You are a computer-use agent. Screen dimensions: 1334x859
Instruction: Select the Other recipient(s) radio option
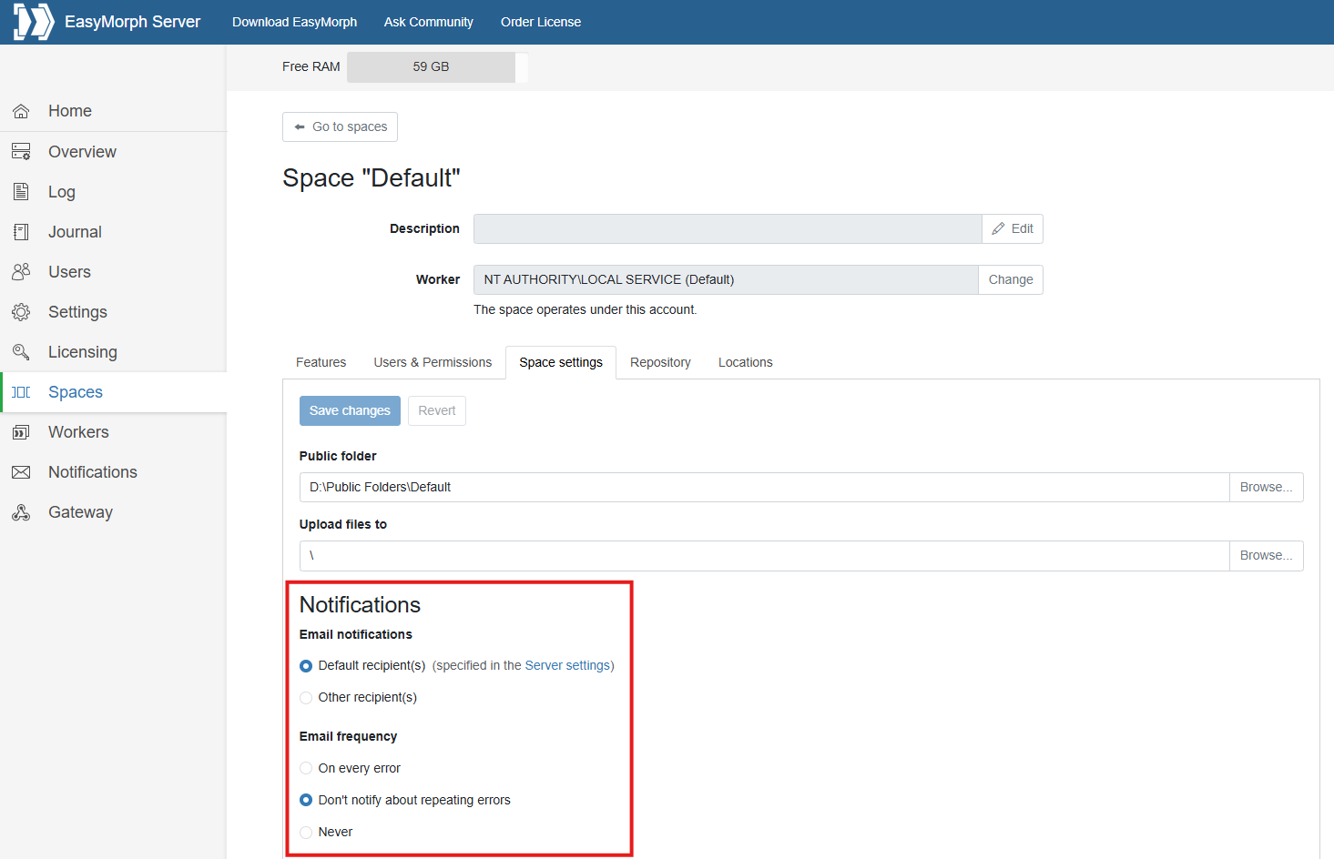306,698
